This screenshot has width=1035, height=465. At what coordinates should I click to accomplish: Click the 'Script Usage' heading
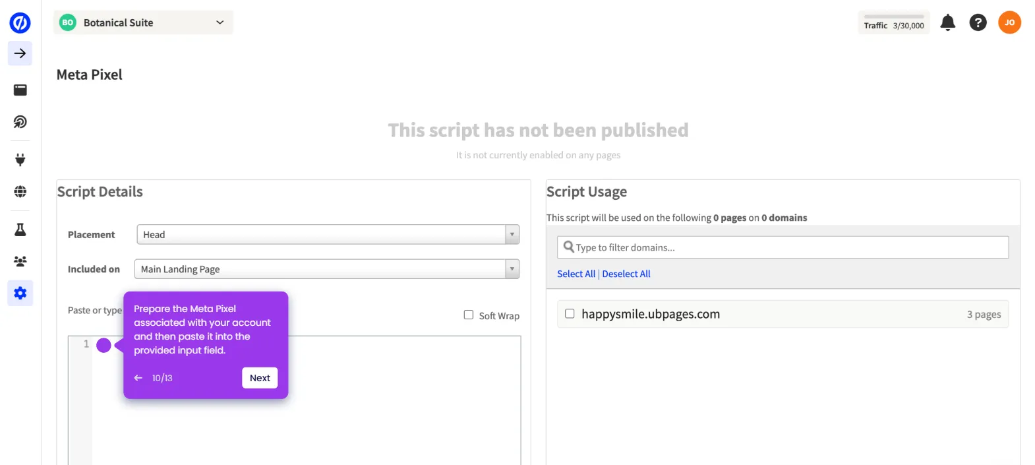click(587, 191)
